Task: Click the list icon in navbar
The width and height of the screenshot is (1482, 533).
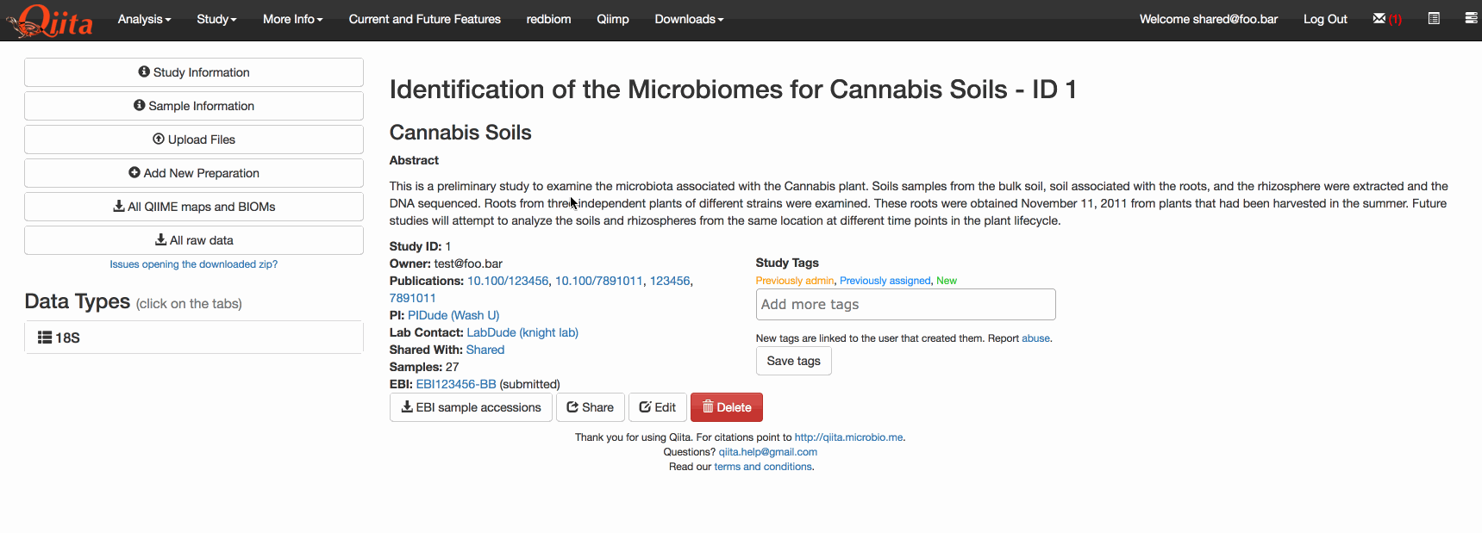Action: [x=1434, y=19]
